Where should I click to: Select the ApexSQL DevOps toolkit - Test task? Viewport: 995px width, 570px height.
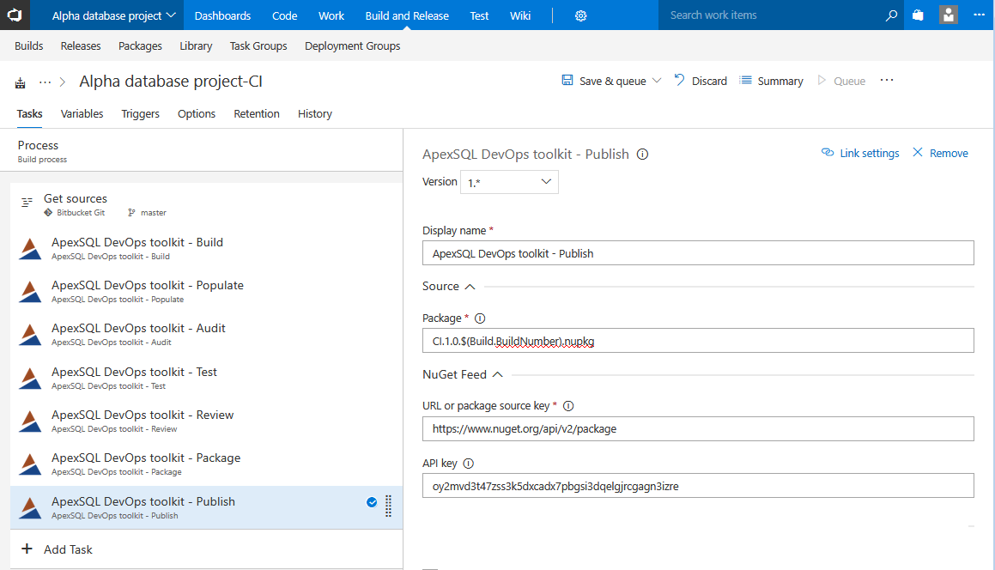coord(206,378)
